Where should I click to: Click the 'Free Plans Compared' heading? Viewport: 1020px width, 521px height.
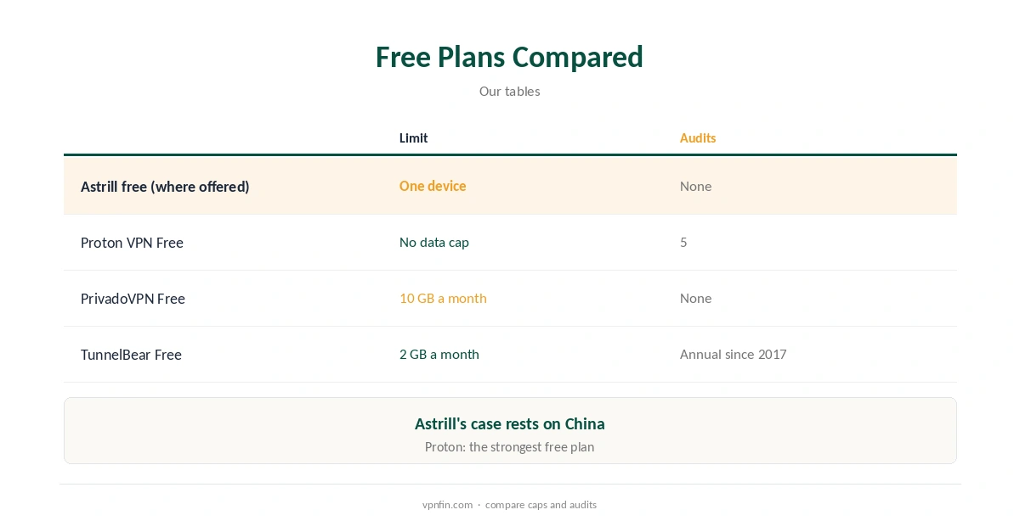coord(509,57)
